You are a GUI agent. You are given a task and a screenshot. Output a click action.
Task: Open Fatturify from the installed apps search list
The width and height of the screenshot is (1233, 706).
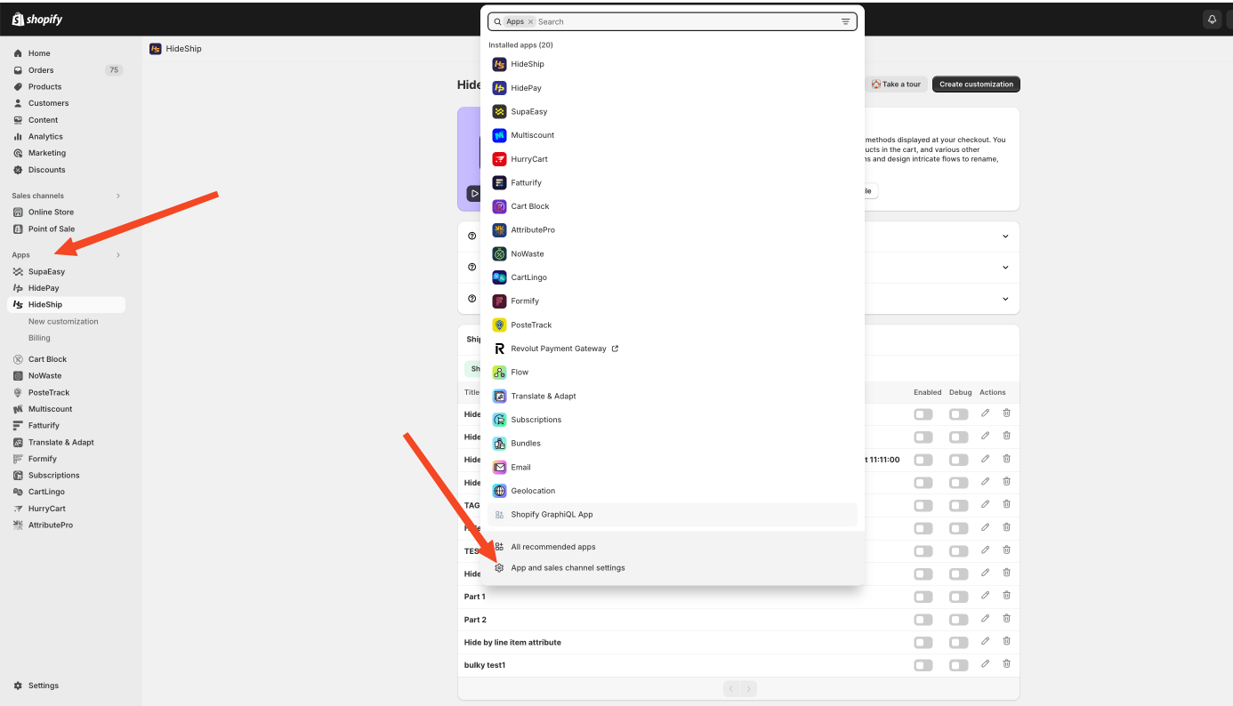coord(673,182)
